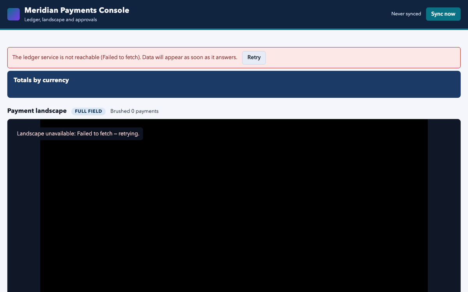The image size is (468, 292).
Task: Click the "Totals by currency" heading
Action: (41, 80)
